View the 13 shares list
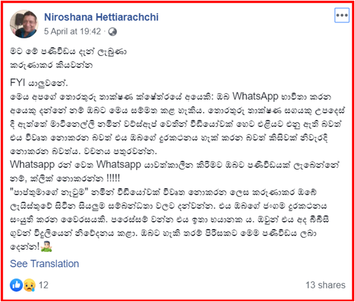 325,285
